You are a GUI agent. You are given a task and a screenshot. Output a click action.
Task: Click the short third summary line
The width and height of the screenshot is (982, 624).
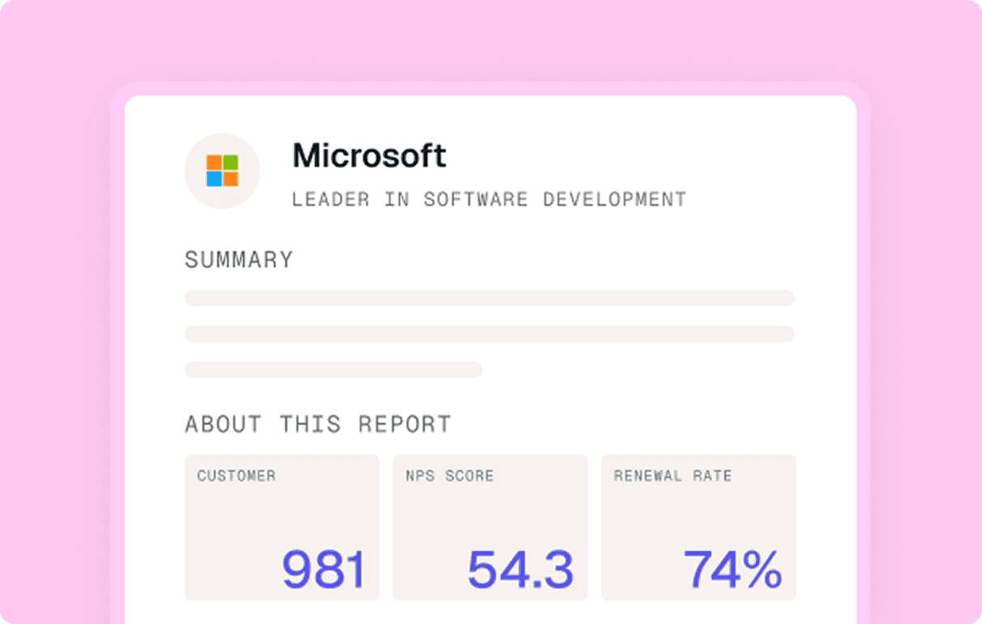point(334,370)
